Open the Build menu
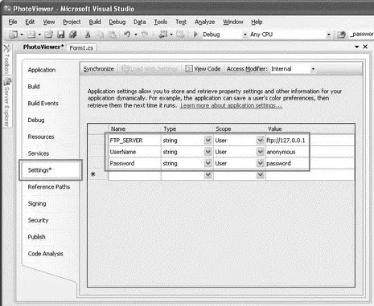 pyautogui.click(x=95, y=22)
